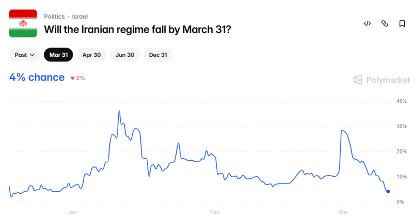
Task: Click the Mar label on the time axis
Action: click(343, 212)
